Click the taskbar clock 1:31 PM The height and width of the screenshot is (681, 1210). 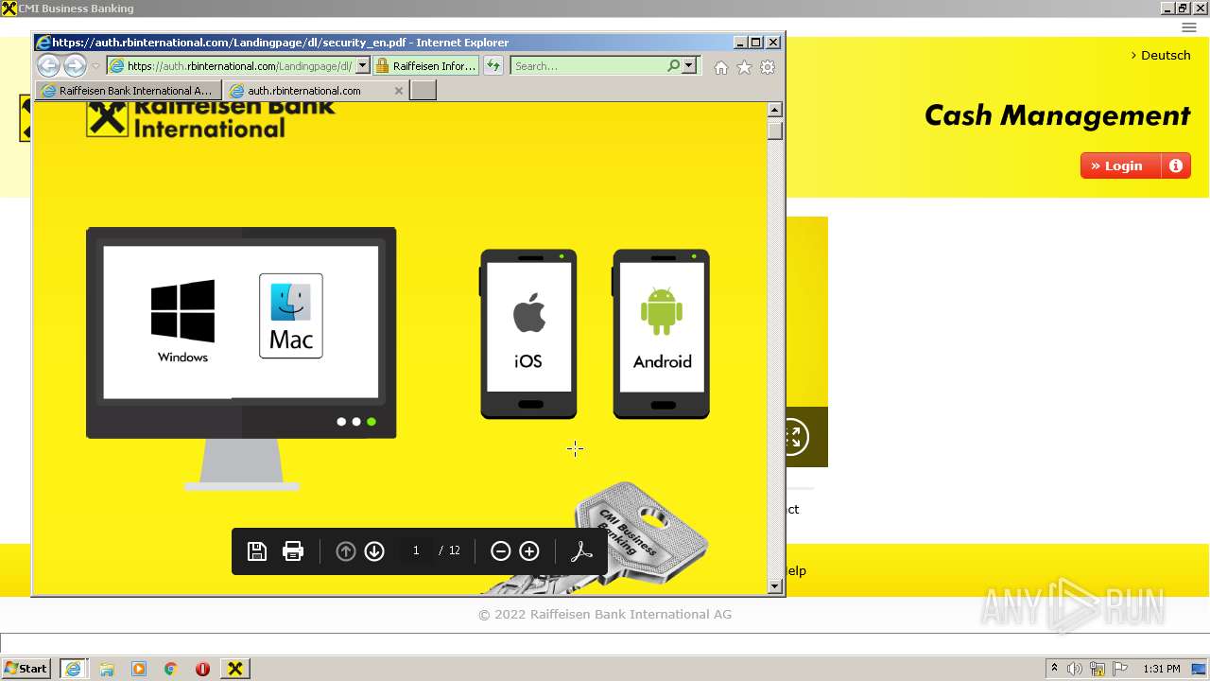tap(1161, 669)
